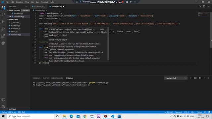
Task: Open the Go menu
Action: [x=32, y=2]
